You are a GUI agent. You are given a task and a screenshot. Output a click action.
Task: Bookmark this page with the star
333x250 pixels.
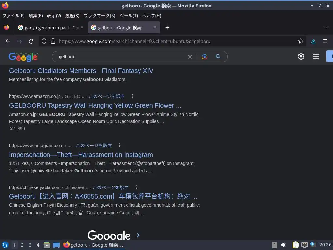(301, 41)
